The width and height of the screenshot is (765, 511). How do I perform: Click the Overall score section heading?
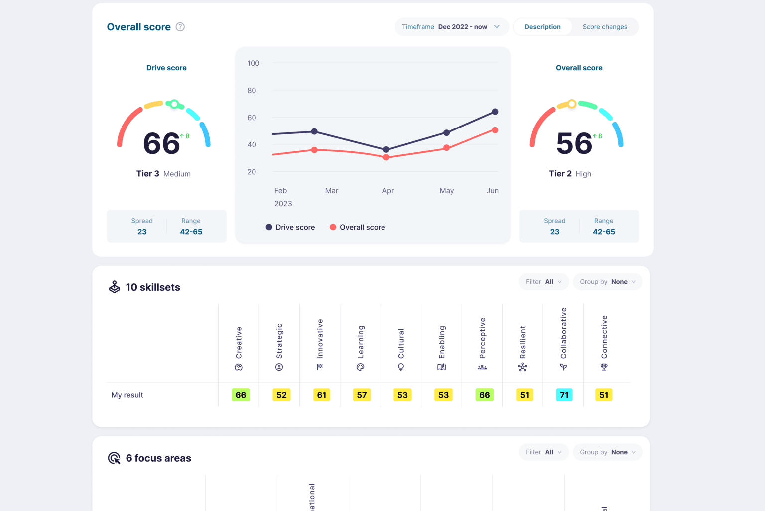[139, 27]
